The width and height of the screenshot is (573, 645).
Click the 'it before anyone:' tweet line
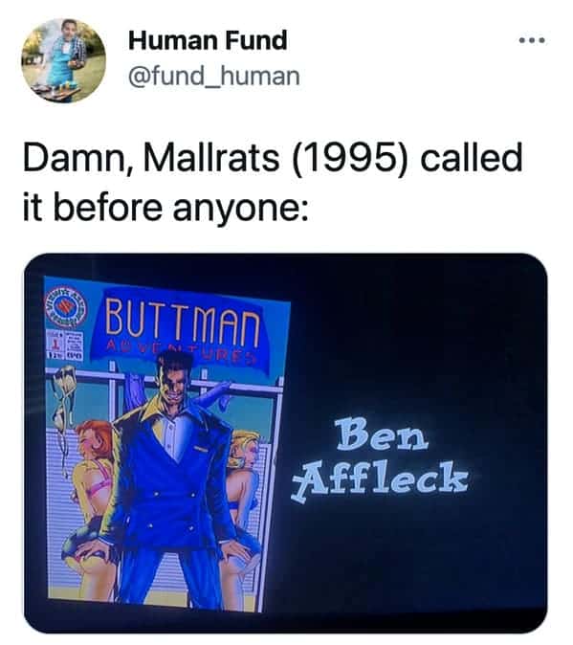click(x=165, y=208)
